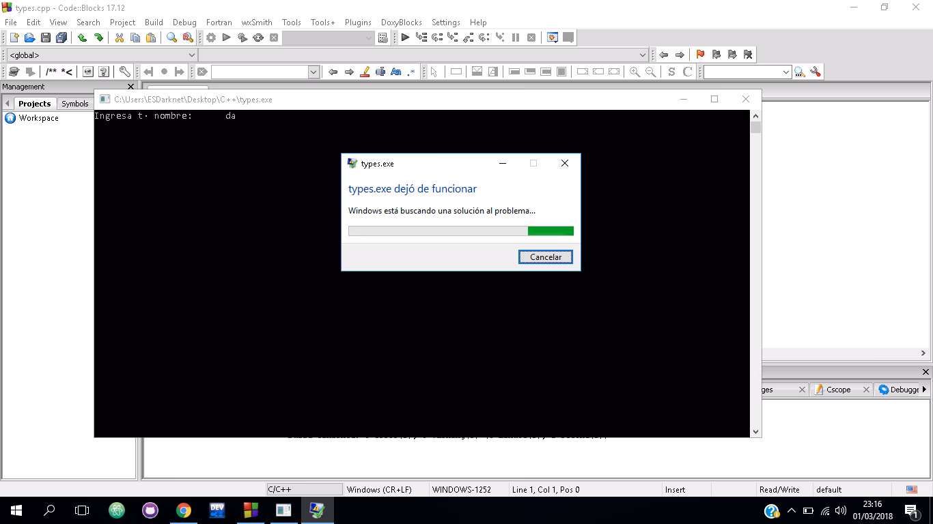Screen dimensions: 933x524
Task: Click the Copy toolbar icon
Action: 135,38
